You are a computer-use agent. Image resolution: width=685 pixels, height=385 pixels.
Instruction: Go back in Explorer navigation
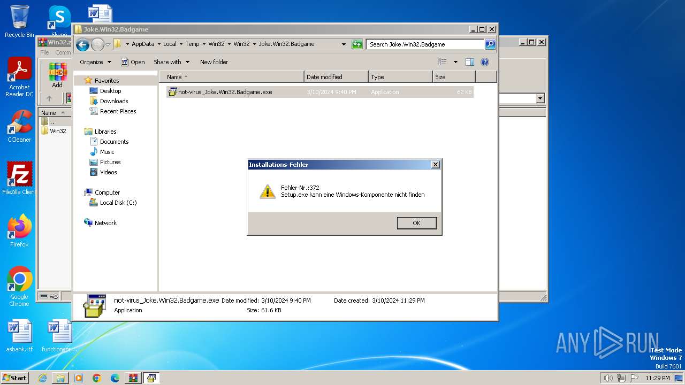tap(82, 44)
